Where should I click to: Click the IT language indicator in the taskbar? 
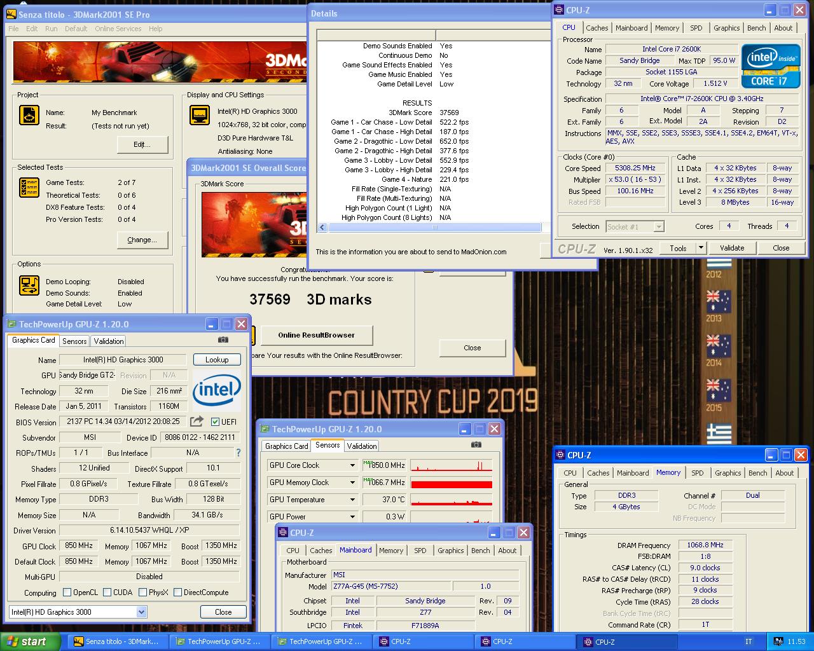(x=748, y=641)
